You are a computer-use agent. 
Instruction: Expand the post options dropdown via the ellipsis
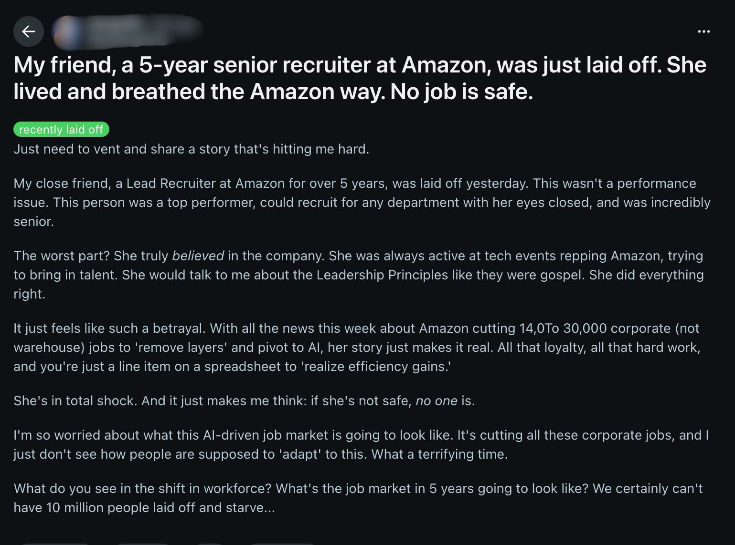(704, 31)
